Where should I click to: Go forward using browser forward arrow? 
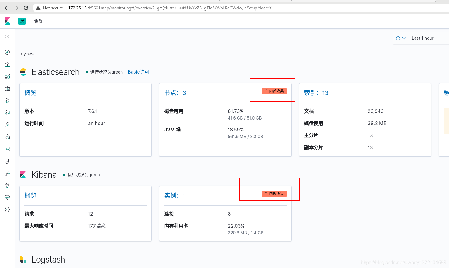(16, 8)
